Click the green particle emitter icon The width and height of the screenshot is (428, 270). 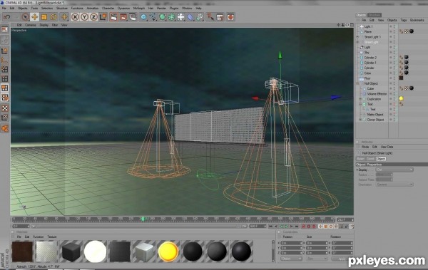[x=200, y=17]
